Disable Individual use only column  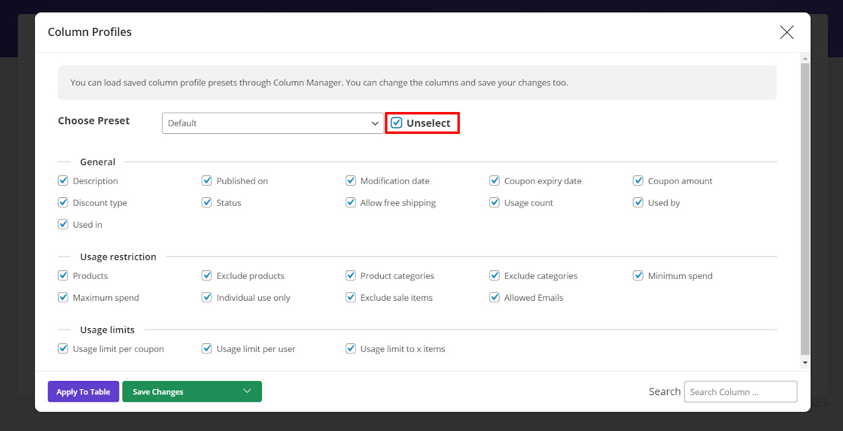click(x=206, y=298)
